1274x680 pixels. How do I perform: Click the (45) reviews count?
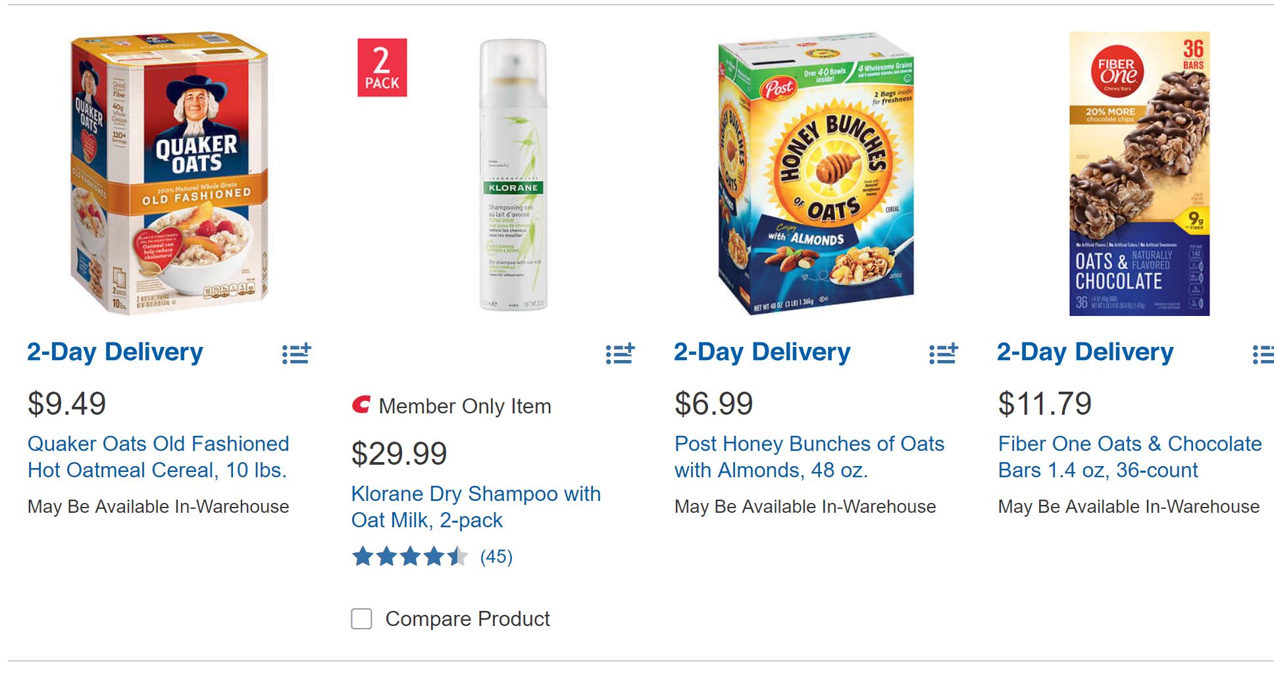(x=496, y=557)
